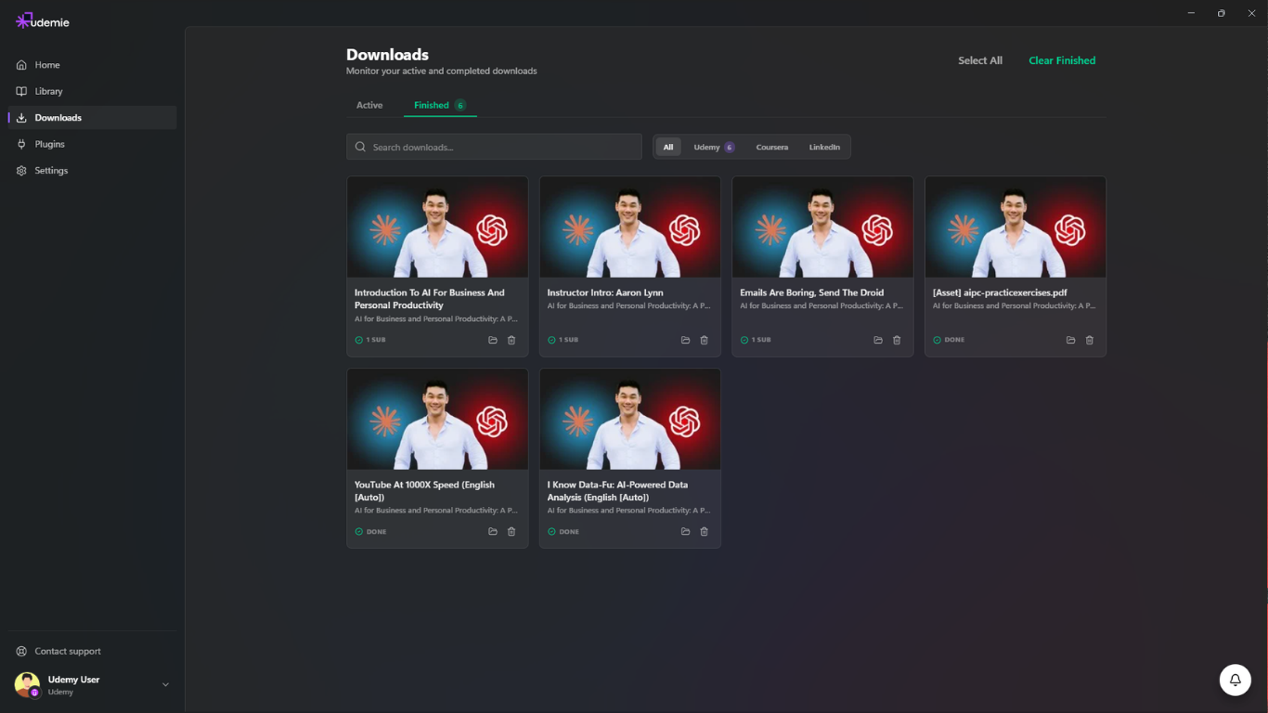Click the "Downloads" page heading

click(387, 55)
